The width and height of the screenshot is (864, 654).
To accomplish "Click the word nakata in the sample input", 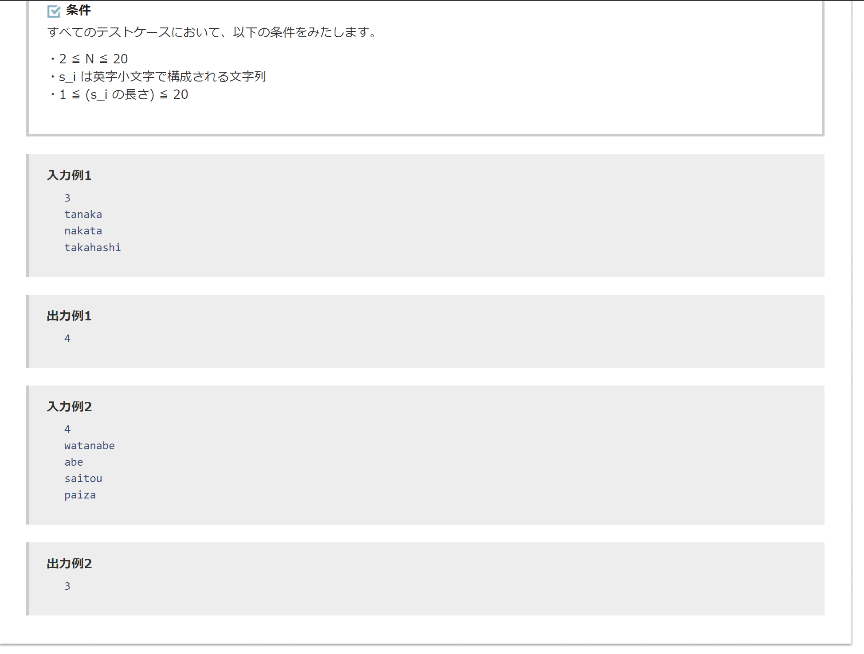I will tap(83, 231).
